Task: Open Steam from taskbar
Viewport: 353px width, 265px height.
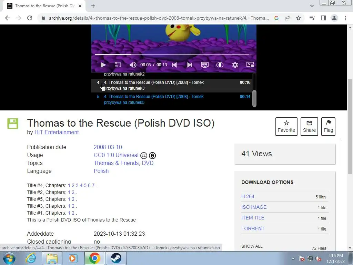Action: [116, 258]
